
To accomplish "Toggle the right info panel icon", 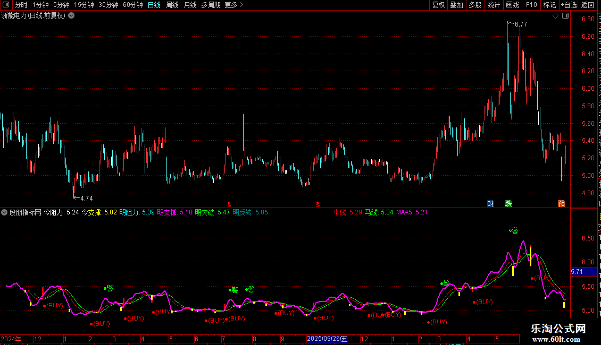I will (565, 16).
